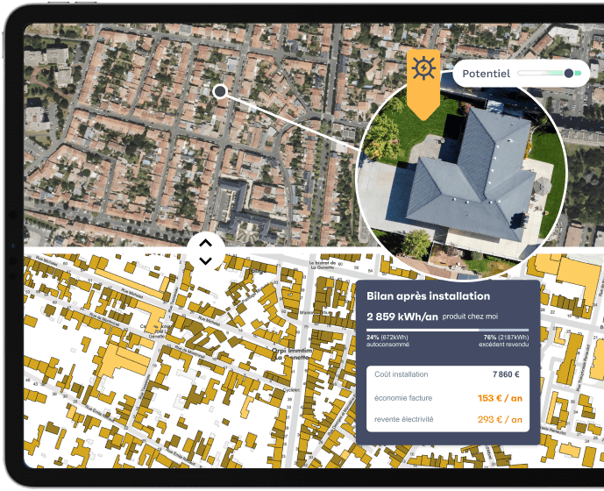The width and height of the screenshot is (604, 491).
Task: Click the Orpi Immtim La Genette map label
Action: (292, 353)
